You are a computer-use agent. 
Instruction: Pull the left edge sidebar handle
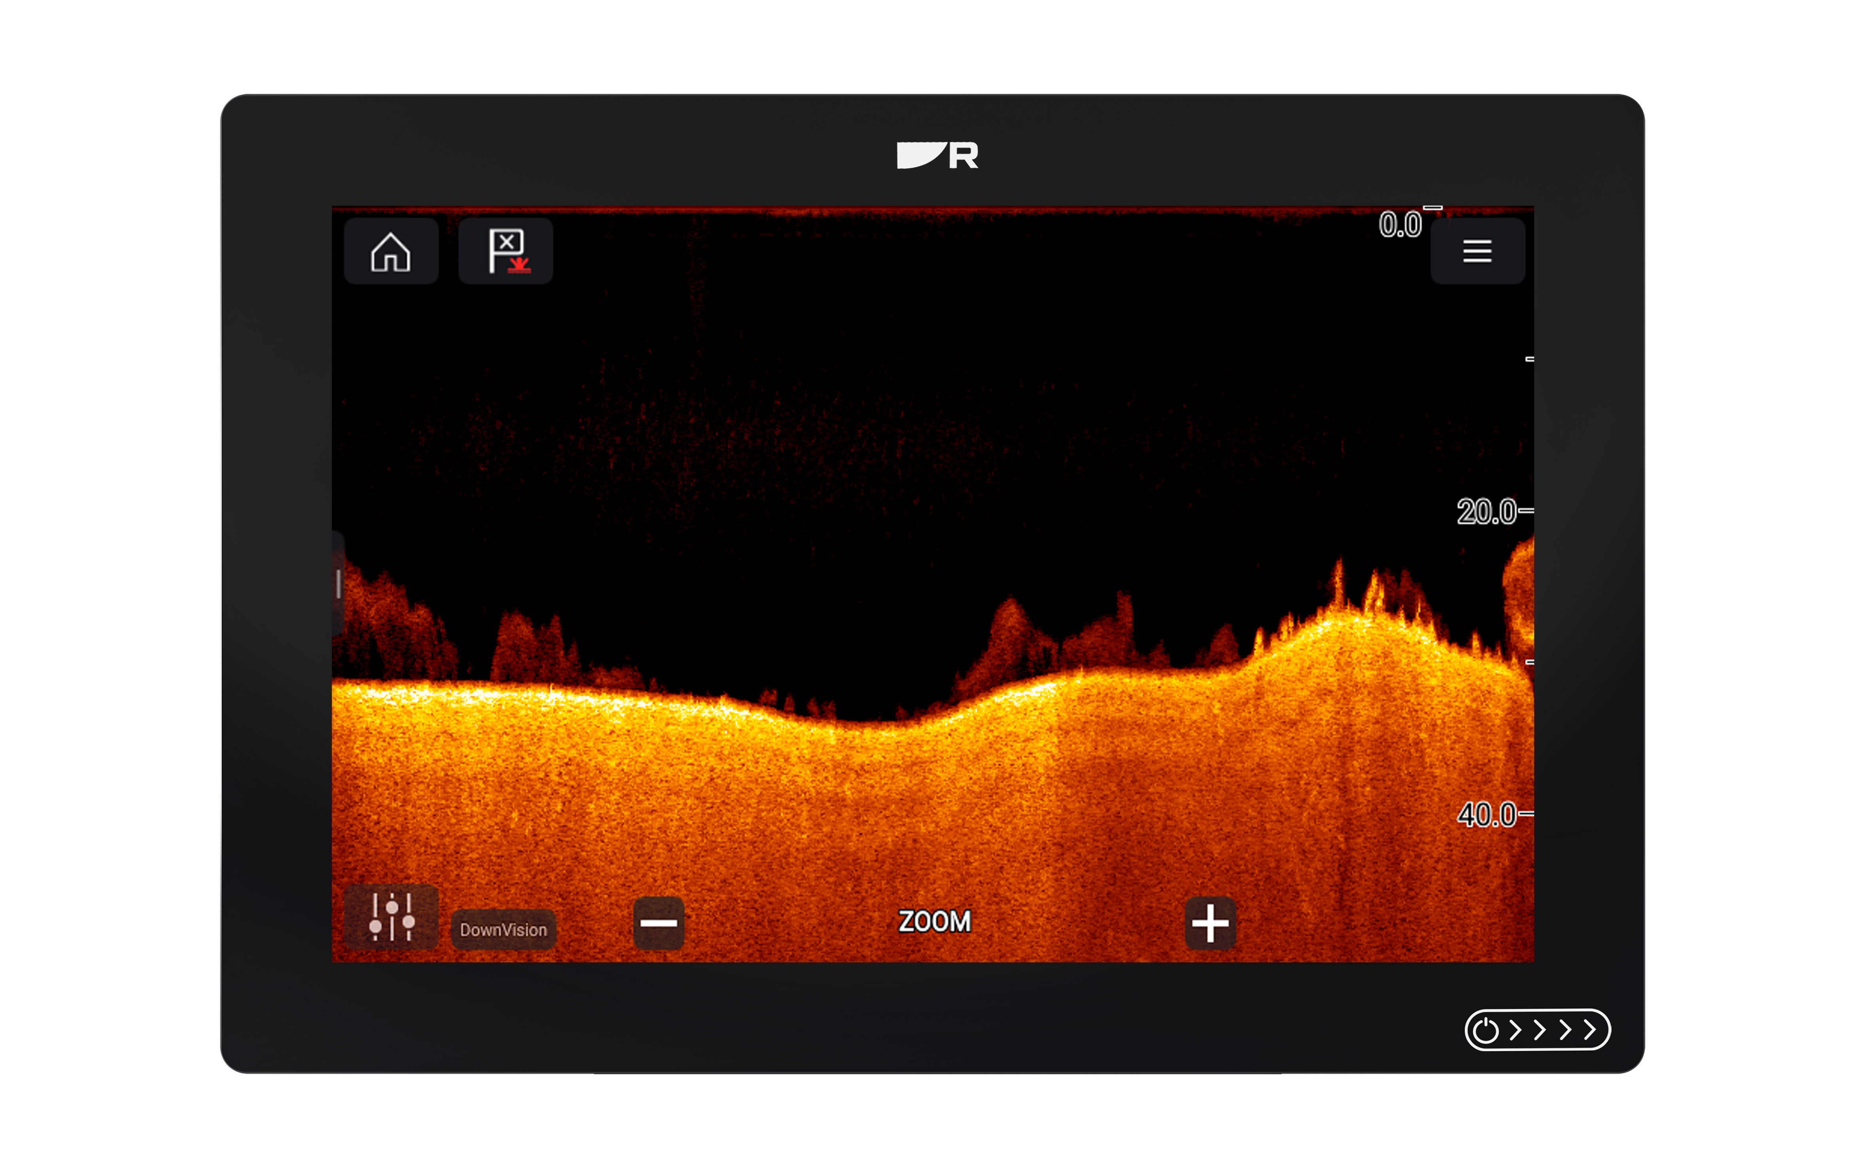[x=338, y=584]
